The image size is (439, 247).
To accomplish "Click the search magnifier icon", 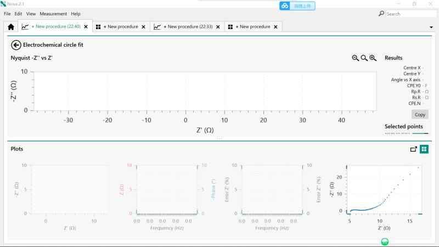I will (381, 14).
